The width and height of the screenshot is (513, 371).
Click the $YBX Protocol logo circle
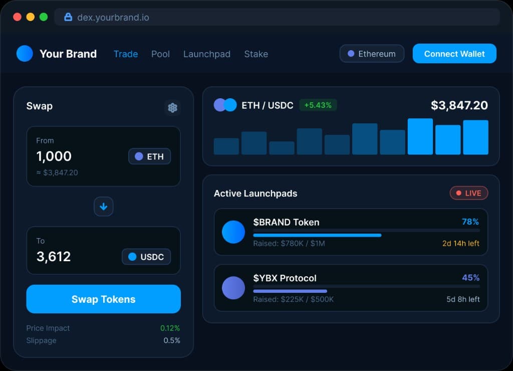(x=233, y=288)
